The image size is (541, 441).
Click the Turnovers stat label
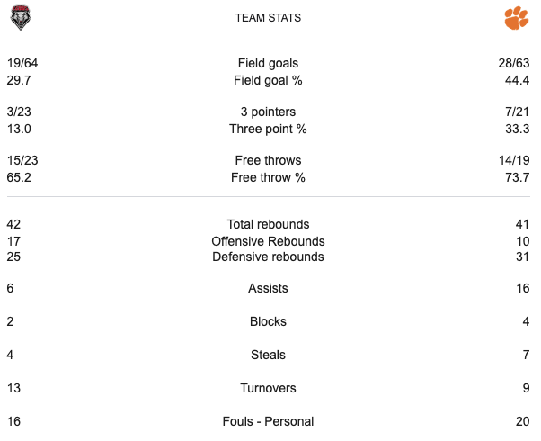coord(268,388)
